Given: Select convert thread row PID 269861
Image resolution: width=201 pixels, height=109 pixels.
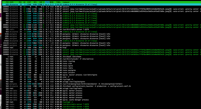Looking at the screenshot, I should [102, 25].
